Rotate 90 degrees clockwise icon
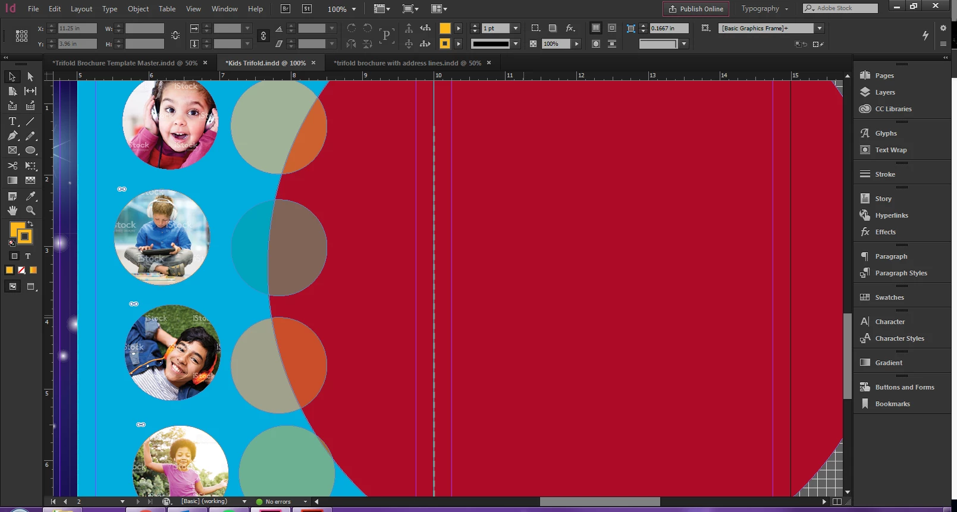This screenshot has height=512, width=957. pos(352,28)
